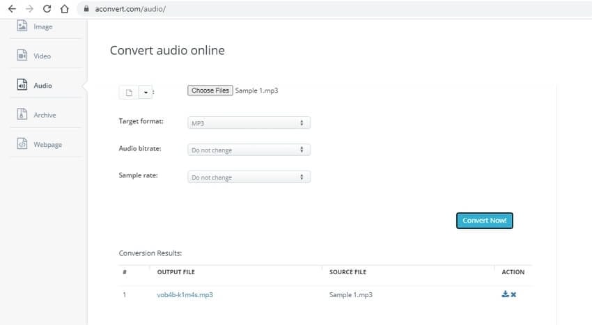Reload the page with the refresh icon
The width and height of the screenshot is (592, 325).
[47, 9]
